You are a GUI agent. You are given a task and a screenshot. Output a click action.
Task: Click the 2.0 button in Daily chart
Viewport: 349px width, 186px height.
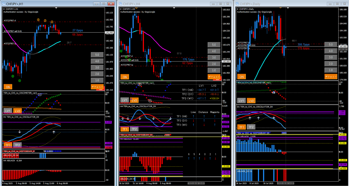[x=331, y=64]
